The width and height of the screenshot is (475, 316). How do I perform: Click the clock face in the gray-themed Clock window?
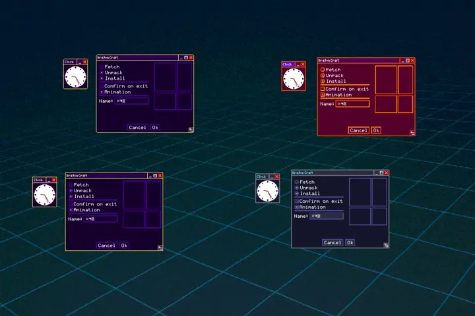[268, 192]
